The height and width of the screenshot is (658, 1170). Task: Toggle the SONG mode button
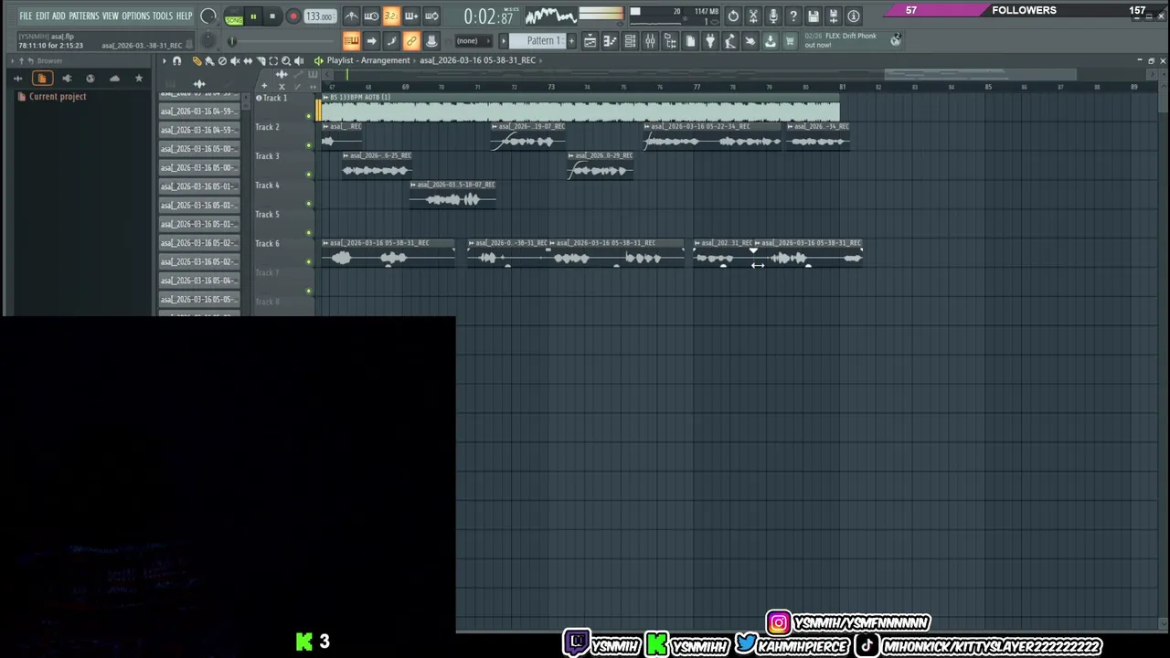pyautogui.click(x=234, y=18)
